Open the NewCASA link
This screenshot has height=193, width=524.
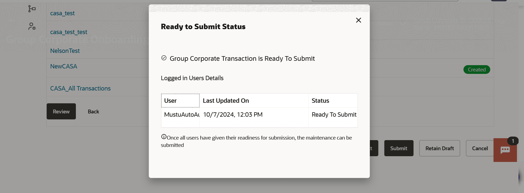[64, 66]
